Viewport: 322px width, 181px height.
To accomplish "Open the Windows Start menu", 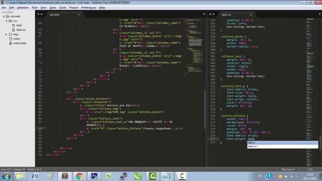I will click(x=6, y=176).
